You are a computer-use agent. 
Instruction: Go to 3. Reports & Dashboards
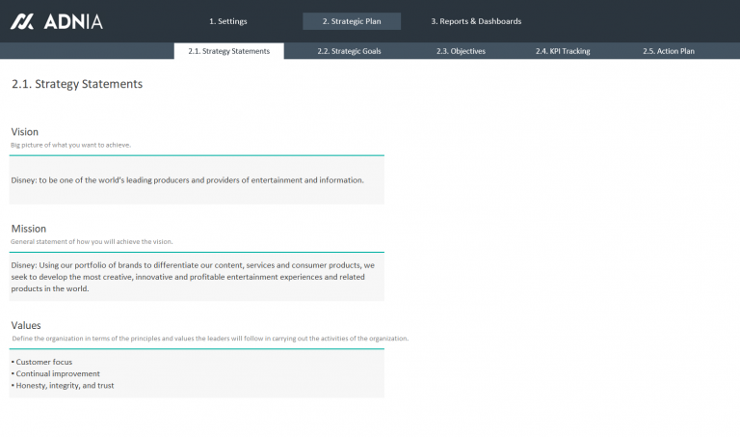pos(476,21)
